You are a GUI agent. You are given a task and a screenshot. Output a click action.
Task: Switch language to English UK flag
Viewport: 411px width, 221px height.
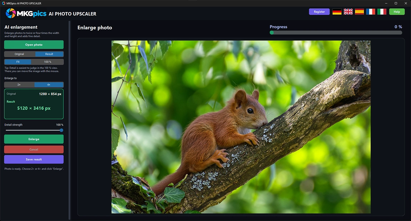click(348, 11)
